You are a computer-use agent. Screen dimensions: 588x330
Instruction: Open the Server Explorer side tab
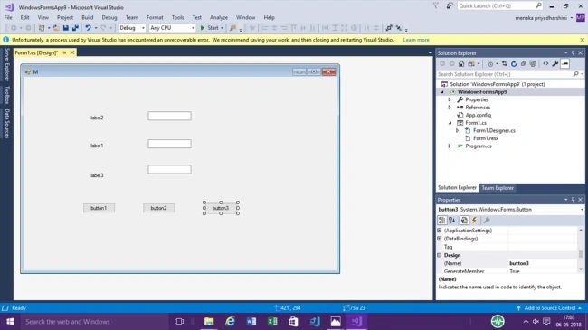click(x=6, y=65)
